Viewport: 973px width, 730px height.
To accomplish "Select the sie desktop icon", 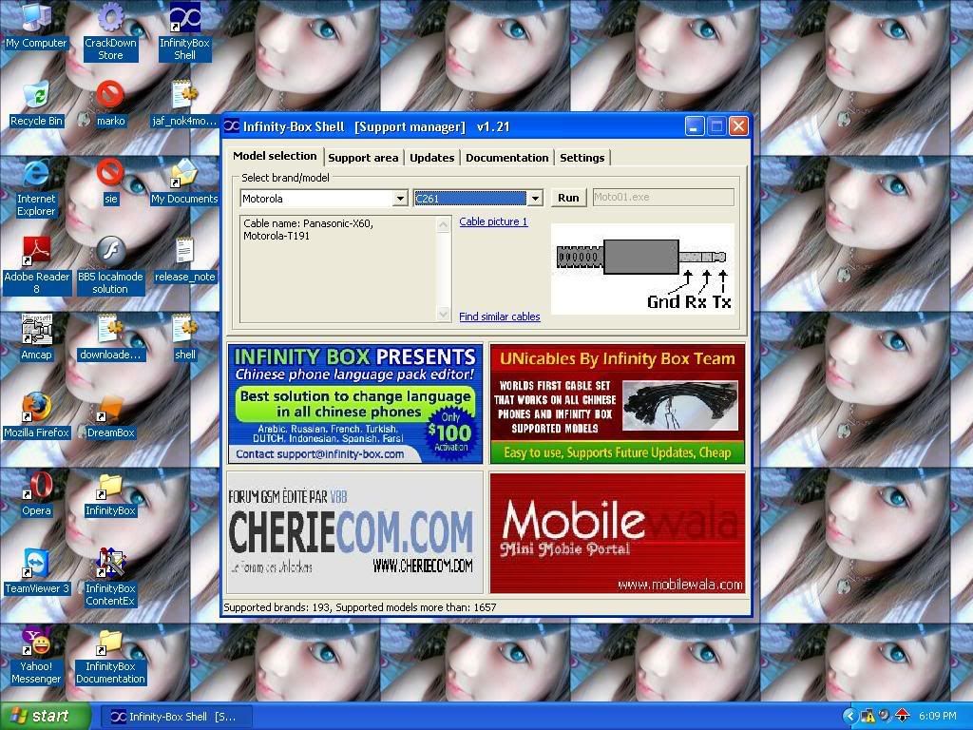I will point(110,182).
